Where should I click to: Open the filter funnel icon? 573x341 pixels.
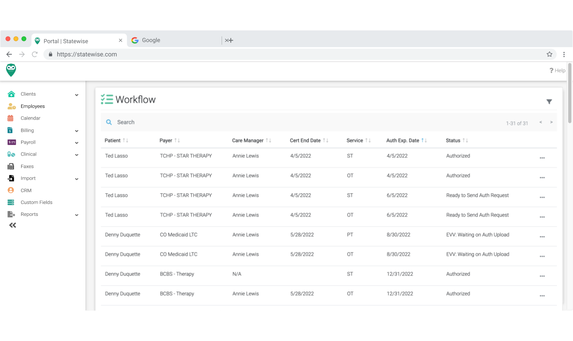point(549,102)
